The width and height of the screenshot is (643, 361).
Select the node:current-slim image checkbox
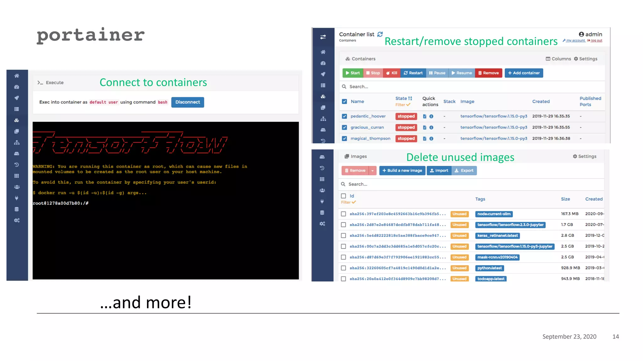[343, 214]
